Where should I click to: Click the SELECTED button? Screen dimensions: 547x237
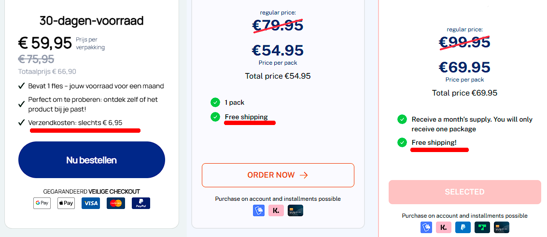point(464,192)
